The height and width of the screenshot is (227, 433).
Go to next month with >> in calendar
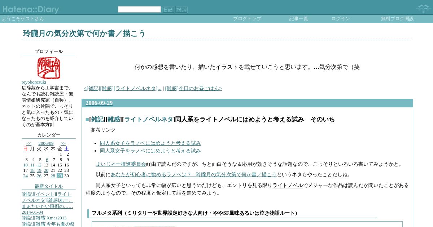coord(63,143)
